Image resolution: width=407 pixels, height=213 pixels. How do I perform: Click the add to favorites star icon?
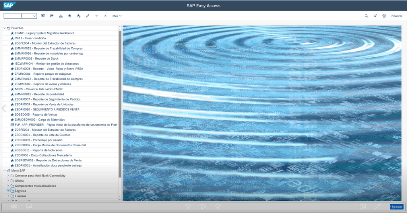point(70,16)
